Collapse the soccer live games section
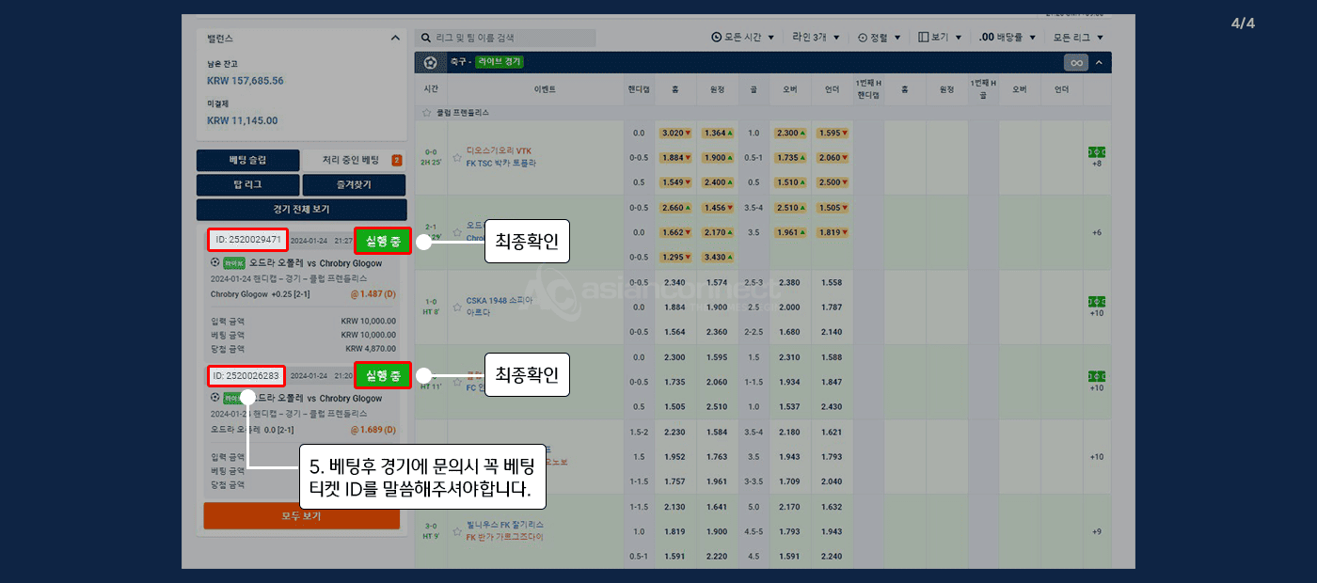 click(x=1098, y=62)
